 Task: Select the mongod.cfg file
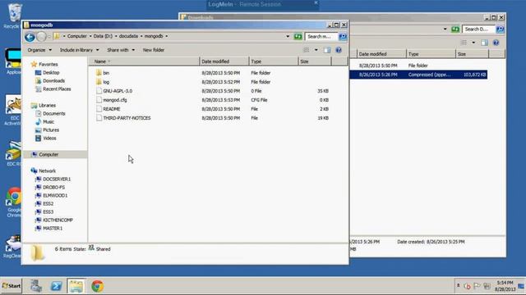click(115, 100)
